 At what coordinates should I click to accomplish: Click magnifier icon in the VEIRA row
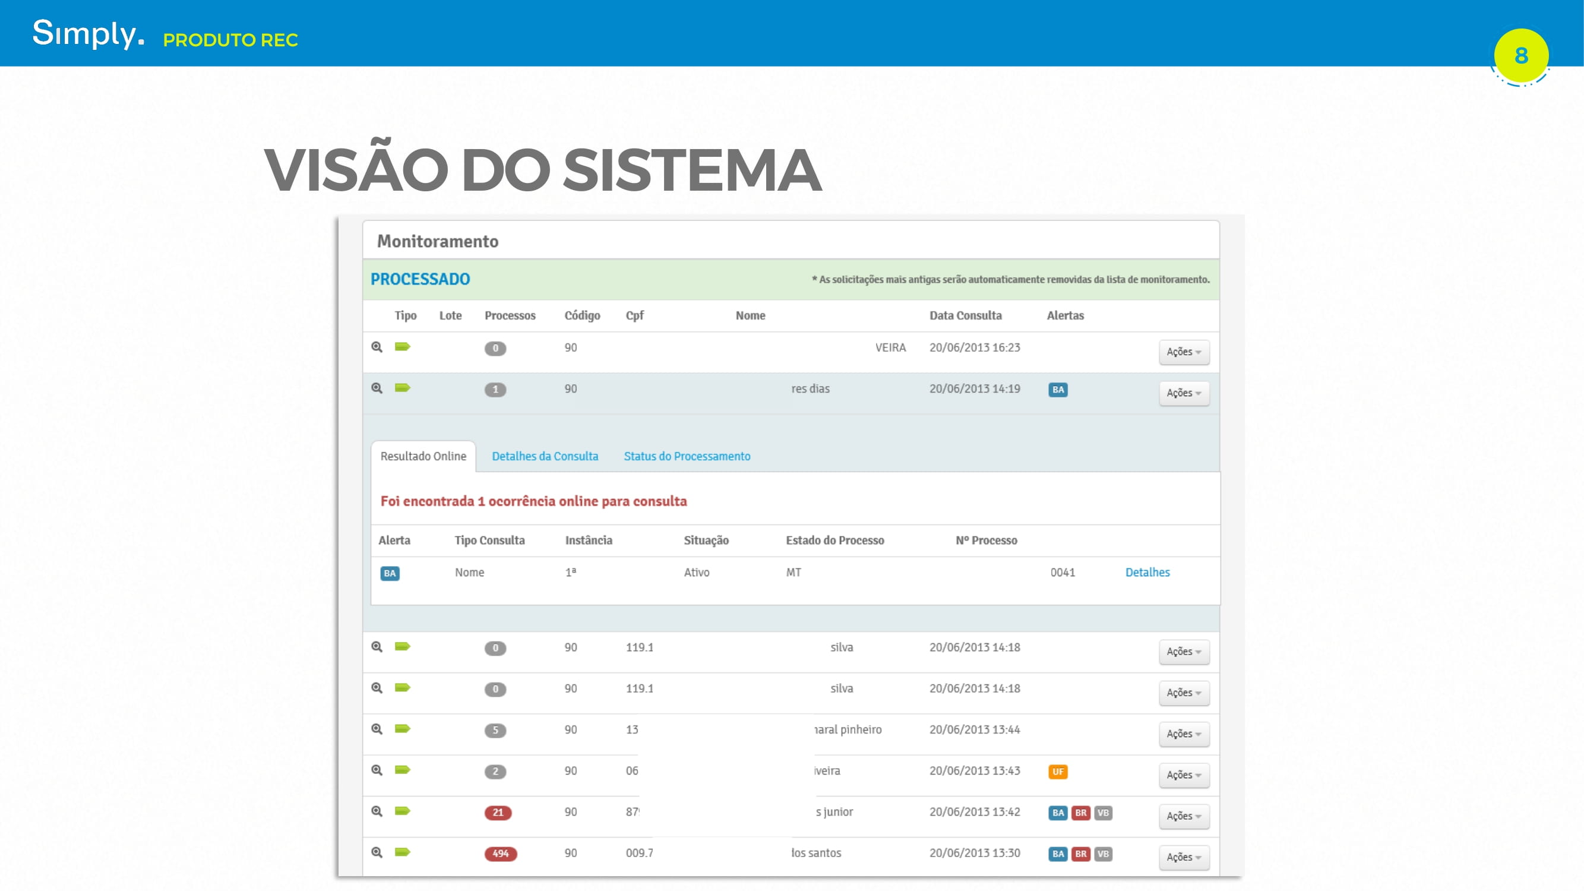[x=377, y=347]
